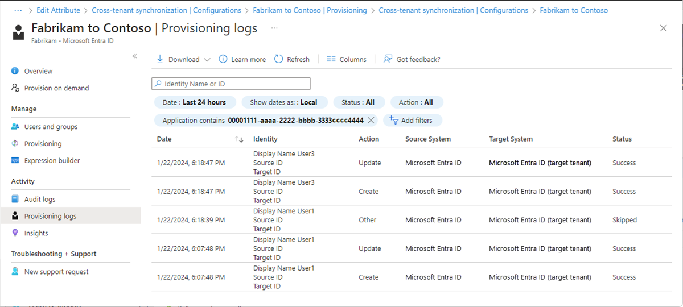Open Audit logs in sidebar
The image size is (683, 307).
[x=40, y=200]
